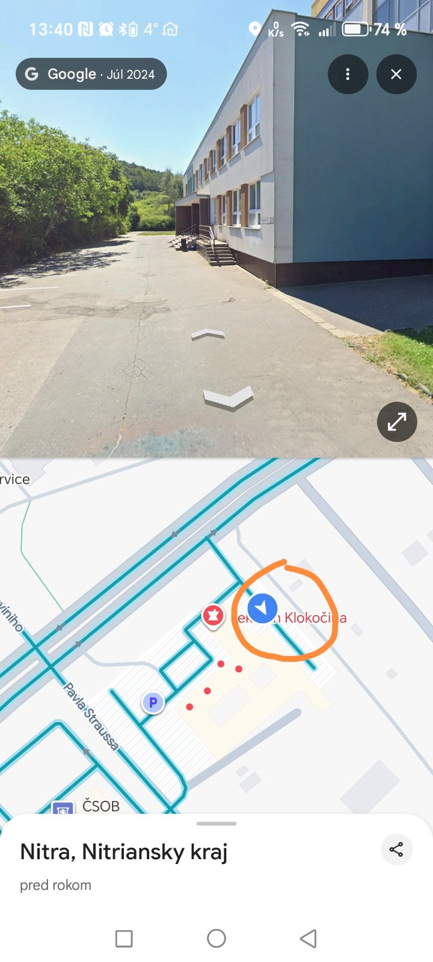Tap the blue Street View position marker
This screenshot has height=962, width=433.
tap(262, 607)
